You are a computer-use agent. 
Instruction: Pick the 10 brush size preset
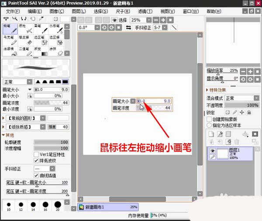point(9,206)
